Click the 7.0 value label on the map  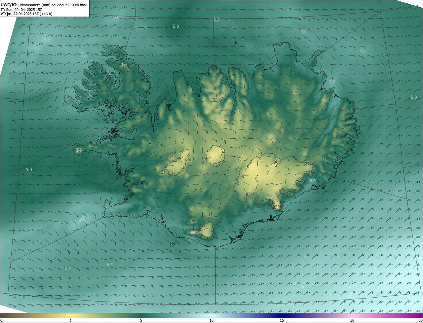point(304,32)
